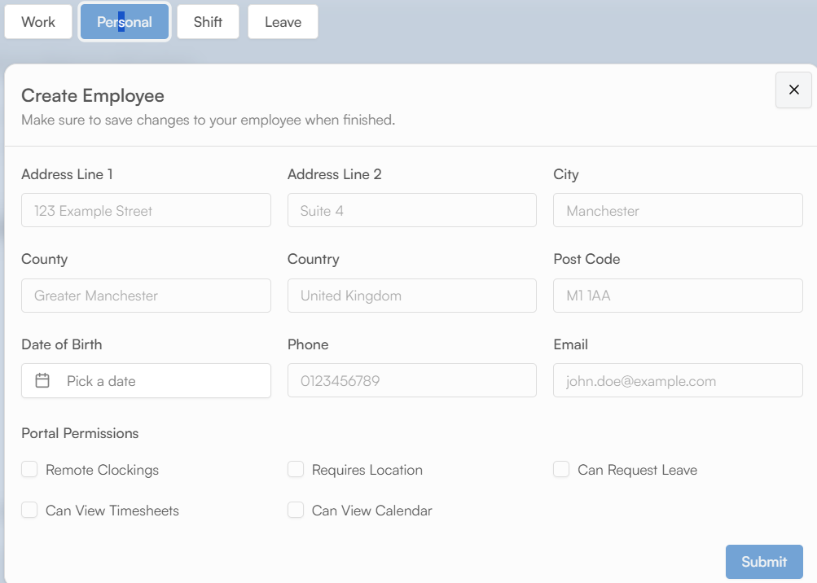The height and width of the screenshot is (583, 817).
Task: Check the Can Request Leave box
Action: pyautogui.click(x=561, y=470)
